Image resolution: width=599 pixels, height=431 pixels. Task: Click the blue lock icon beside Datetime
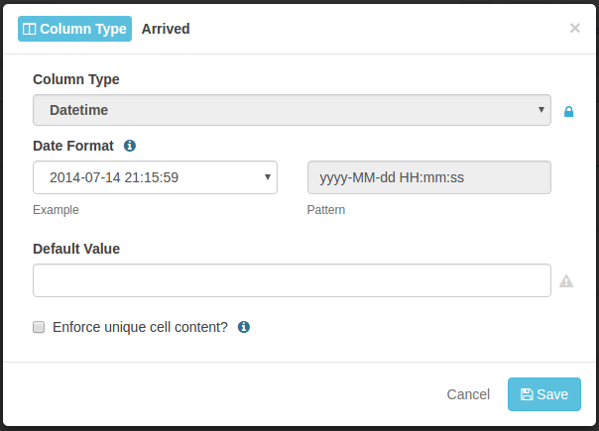(x=568, y=112)
